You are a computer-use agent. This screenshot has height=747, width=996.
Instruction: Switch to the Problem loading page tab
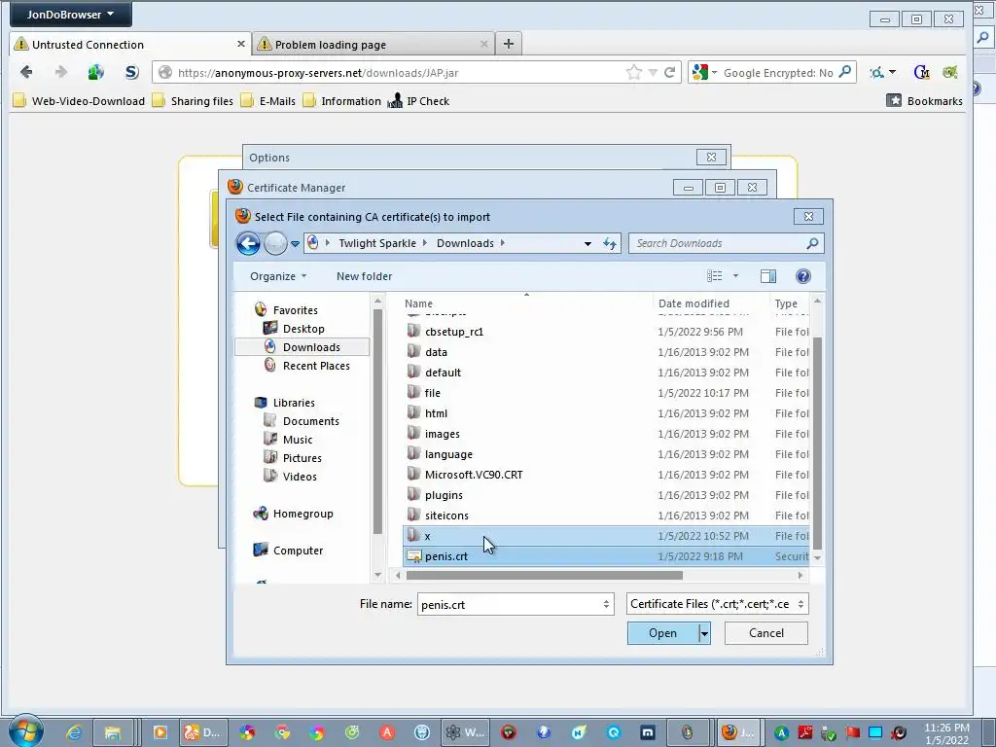pyautogui.click(x=373, y=45)
